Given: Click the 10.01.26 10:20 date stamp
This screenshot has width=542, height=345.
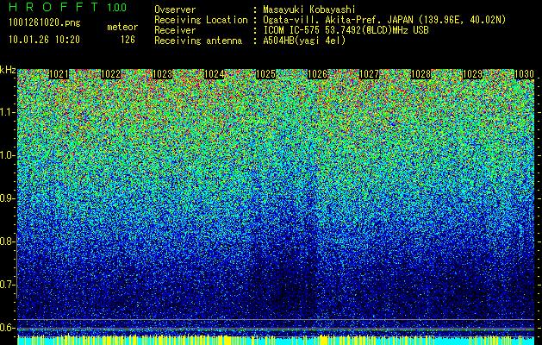Looking at the screenshot, I should pyautogui.click(x=44, y=40).
